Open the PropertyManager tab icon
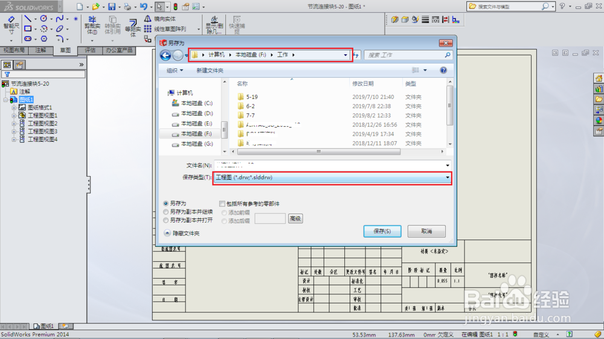 tap(19, 65)
